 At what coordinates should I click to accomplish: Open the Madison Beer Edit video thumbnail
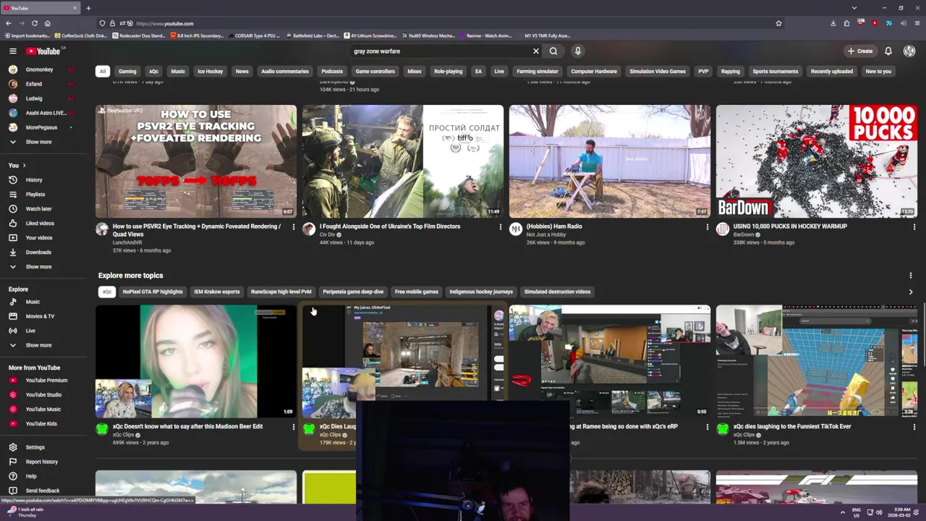pyautogui.click(x=196, y=361)
